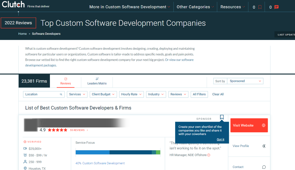Click the magnifier icon in Location field
Viewport: 295px width, 170px height.
coord(61,94)
